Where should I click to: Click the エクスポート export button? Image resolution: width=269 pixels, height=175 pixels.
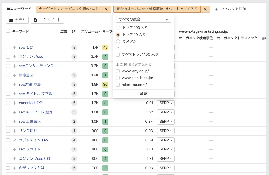coord(47,20)
